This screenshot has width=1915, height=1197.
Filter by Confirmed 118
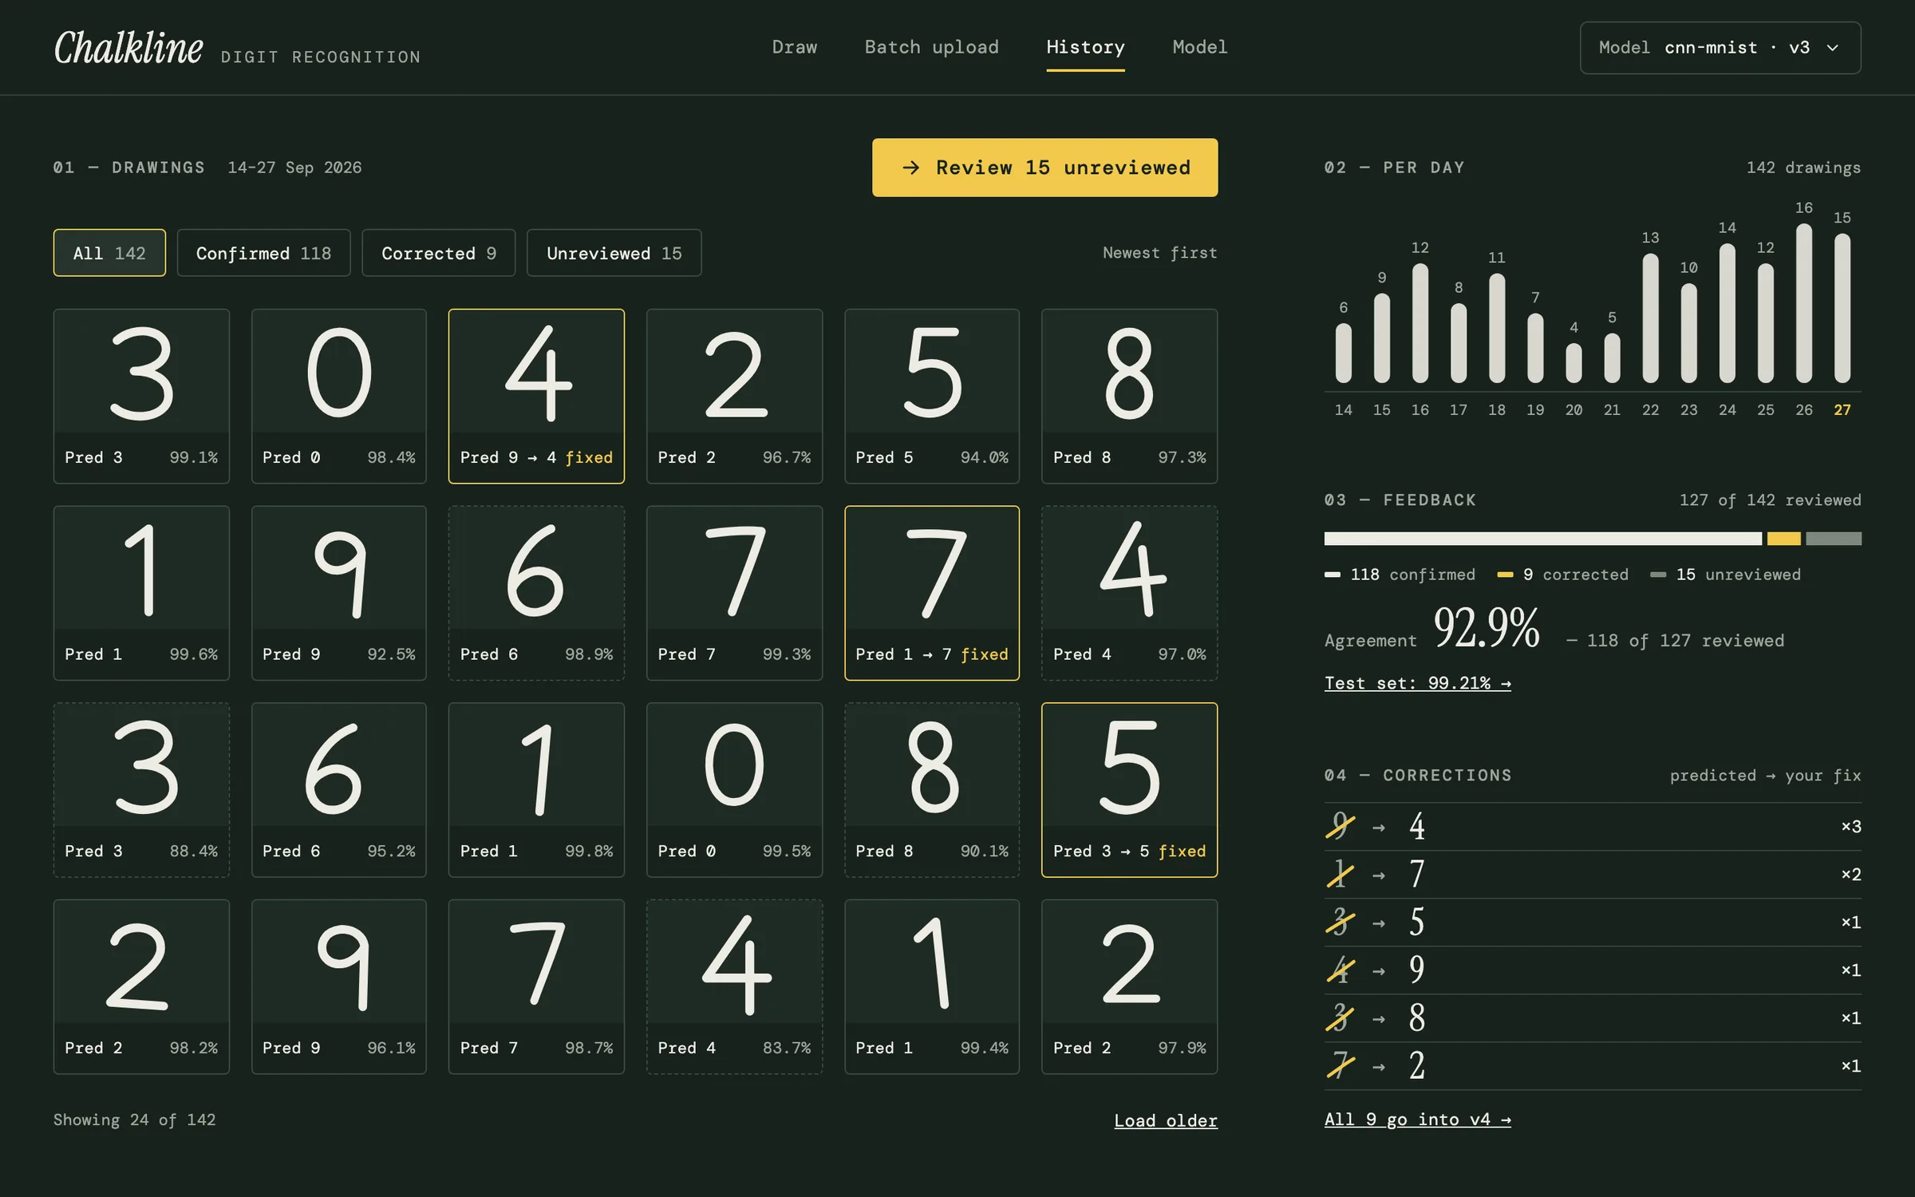click(263, 253)
